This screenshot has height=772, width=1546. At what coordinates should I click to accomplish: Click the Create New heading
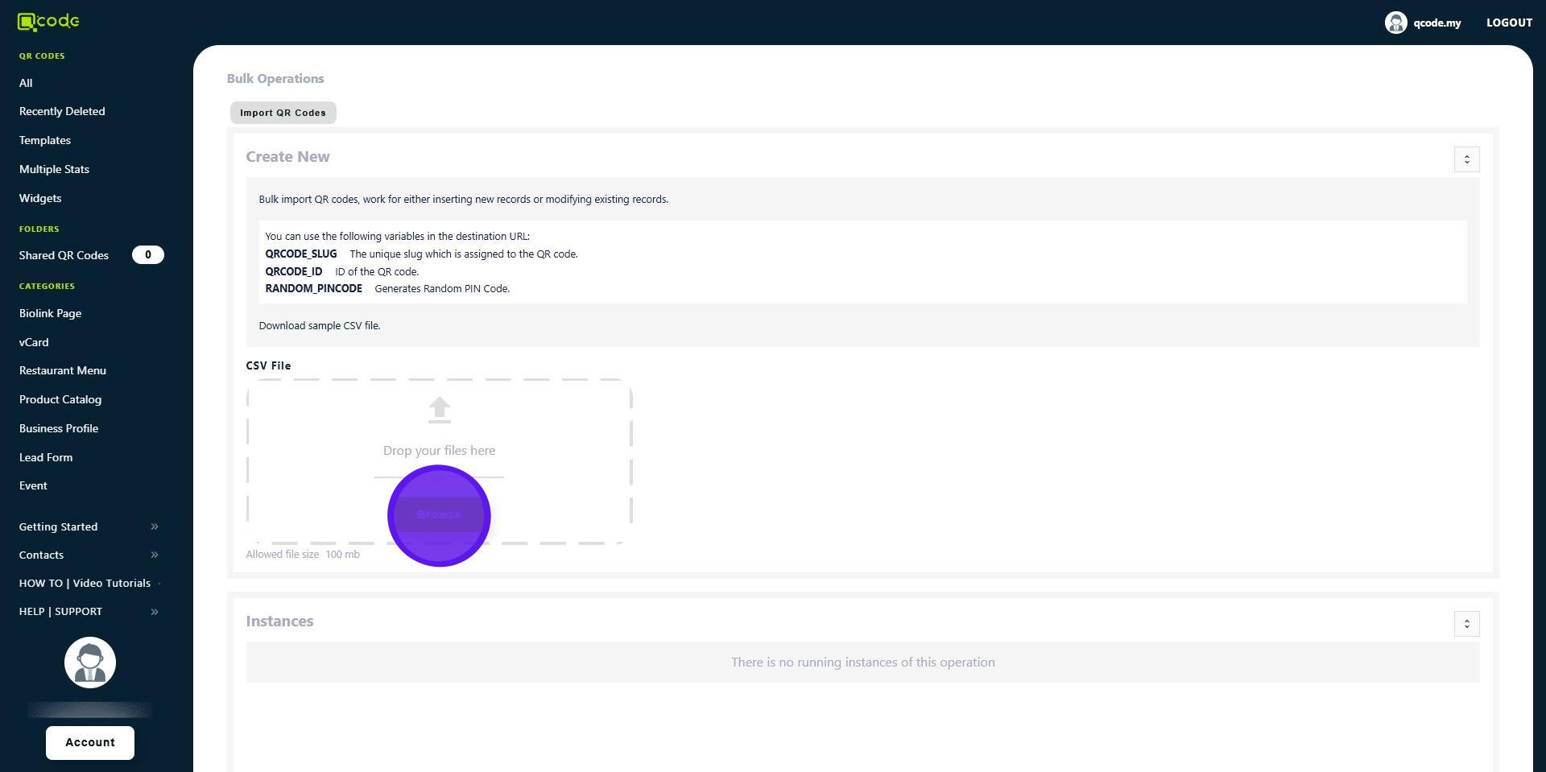pyautogui.click(x=287, y=157)
